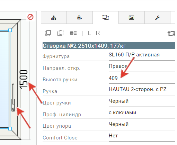Change Проф. цилиндр value с ключами

pos(142,112)
